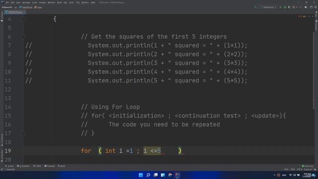Open the Code menu
The height and width of the screenshot is (179, 318).
pyautogui.click(x=35, y=2)
